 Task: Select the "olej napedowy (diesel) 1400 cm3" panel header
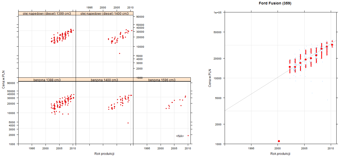pyautogui.click(x=105, y=13)
